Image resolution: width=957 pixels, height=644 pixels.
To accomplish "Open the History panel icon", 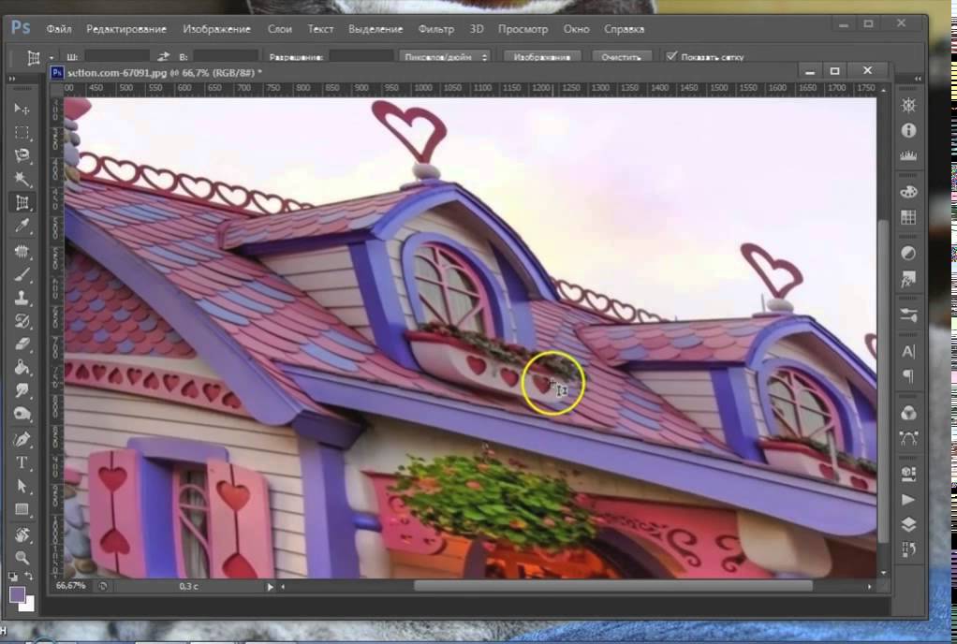I will point(908,549).
